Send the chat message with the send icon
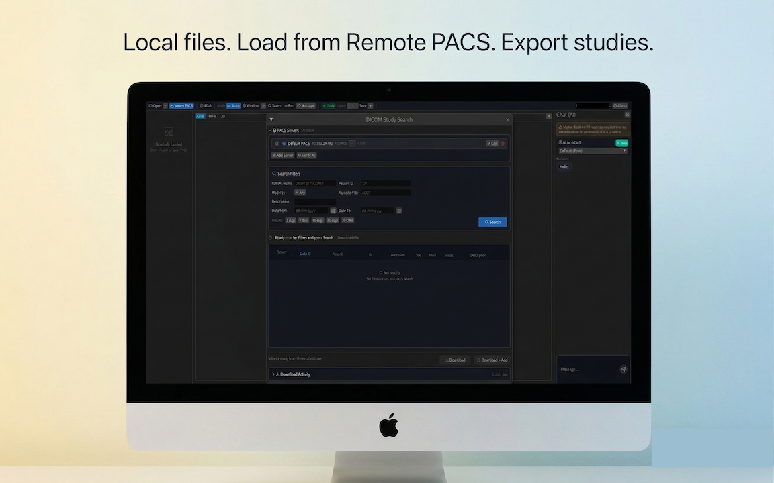 pyautogui.click(x=623, y=369)
